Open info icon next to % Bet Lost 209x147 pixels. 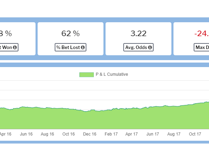tap(83, 47)
